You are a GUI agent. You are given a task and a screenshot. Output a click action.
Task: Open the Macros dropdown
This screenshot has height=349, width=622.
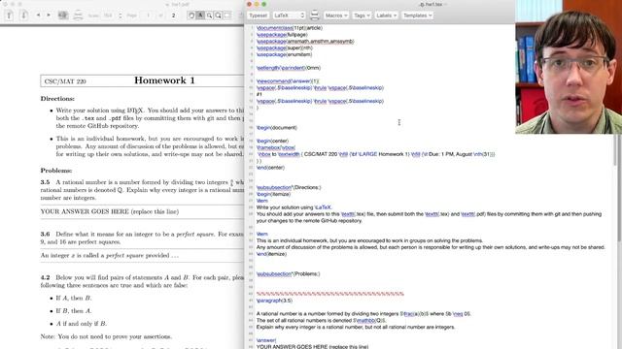[x=336, y=16]
